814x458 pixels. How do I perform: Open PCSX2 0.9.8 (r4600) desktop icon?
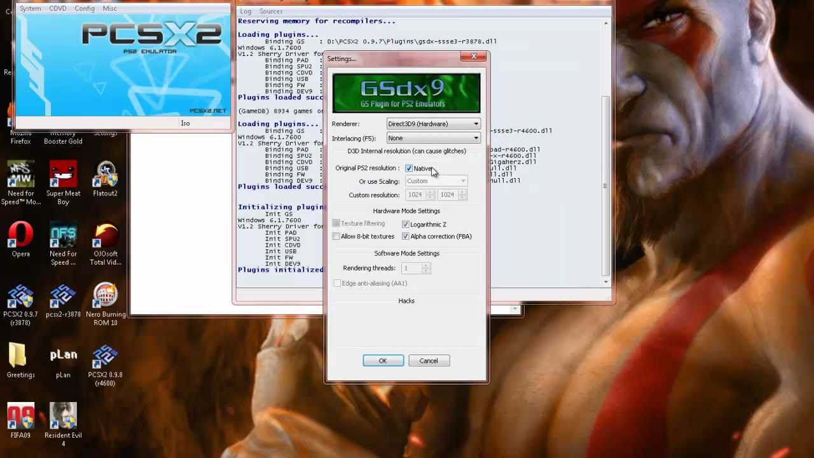click(105, 364)
